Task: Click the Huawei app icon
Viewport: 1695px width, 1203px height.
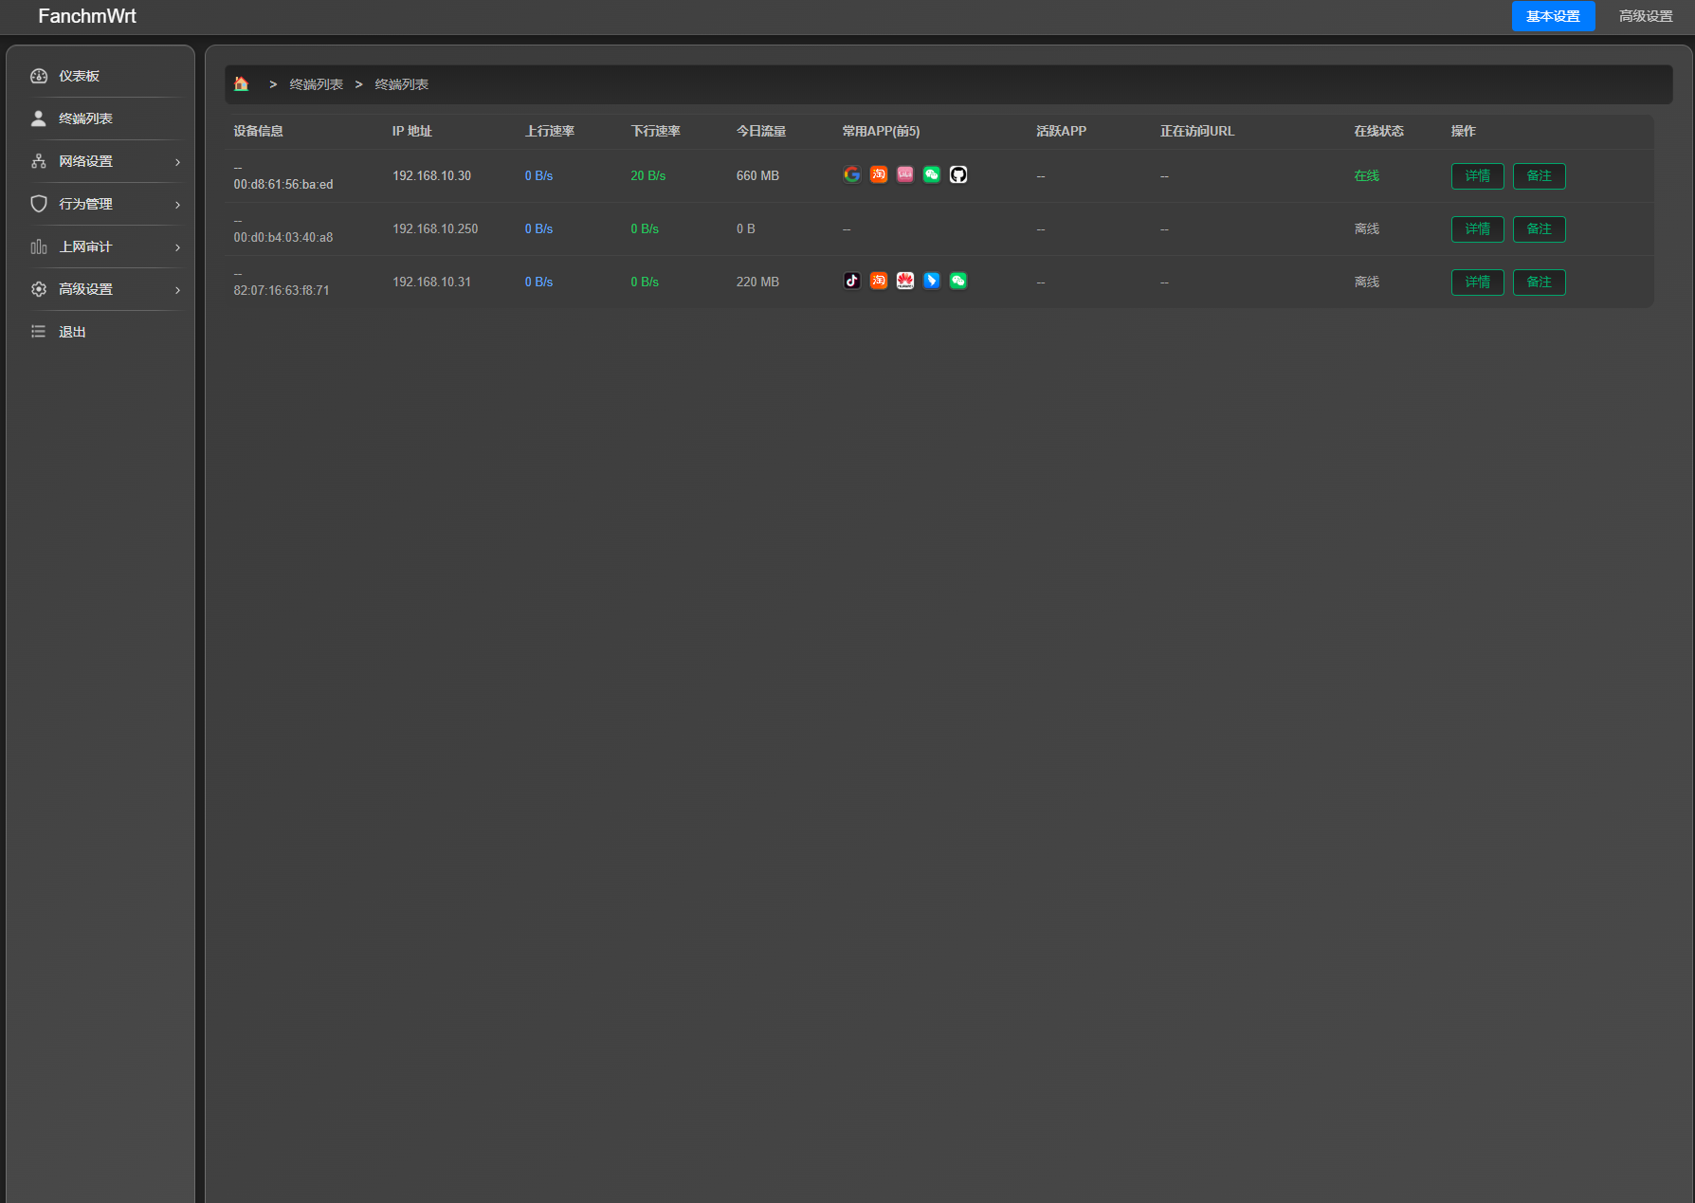Action: 904,281
